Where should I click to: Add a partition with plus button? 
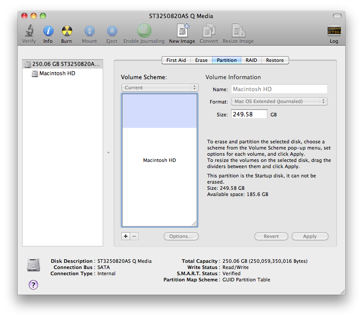coord(125,236)
